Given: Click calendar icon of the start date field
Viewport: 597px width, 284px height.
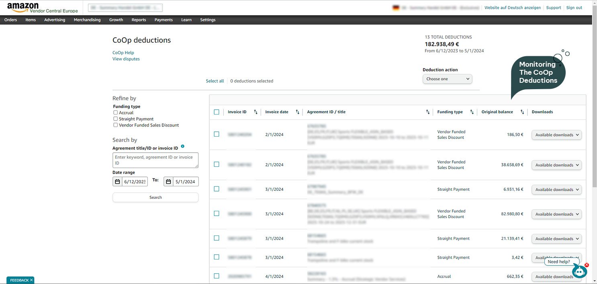Looking at the screenshot, I should tap(117, 182).
